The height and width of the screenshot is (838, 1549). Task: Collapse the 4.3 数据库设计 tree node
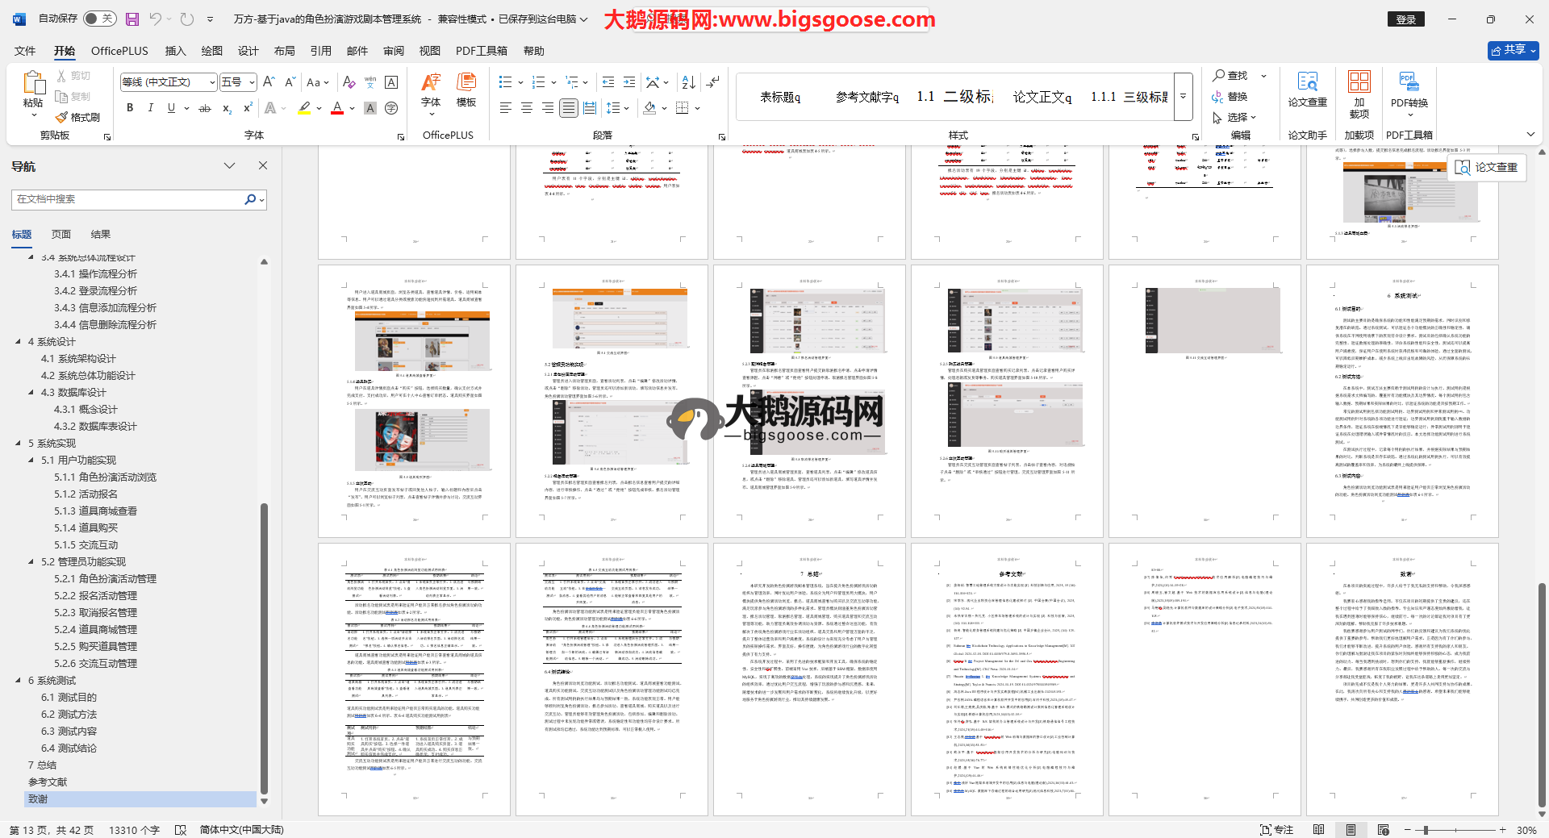click(31, 392)
